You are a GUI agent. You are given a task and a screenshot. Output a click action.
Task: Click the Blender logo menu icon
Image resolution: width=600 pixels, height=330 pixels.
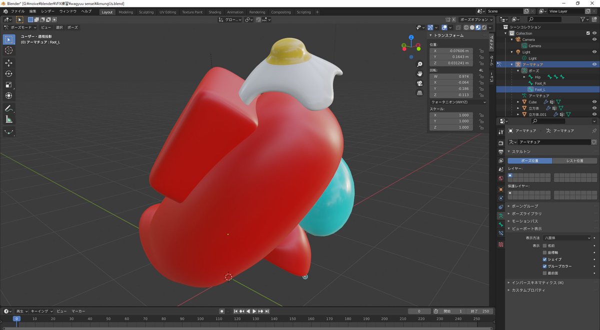pos(5,11)
